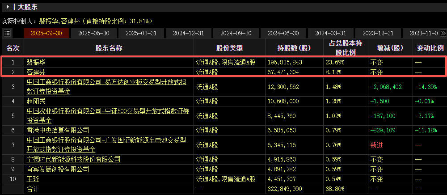
Task: Select the holding value 4,891,282
Action: pyautogui.click(x=282, y=169)
